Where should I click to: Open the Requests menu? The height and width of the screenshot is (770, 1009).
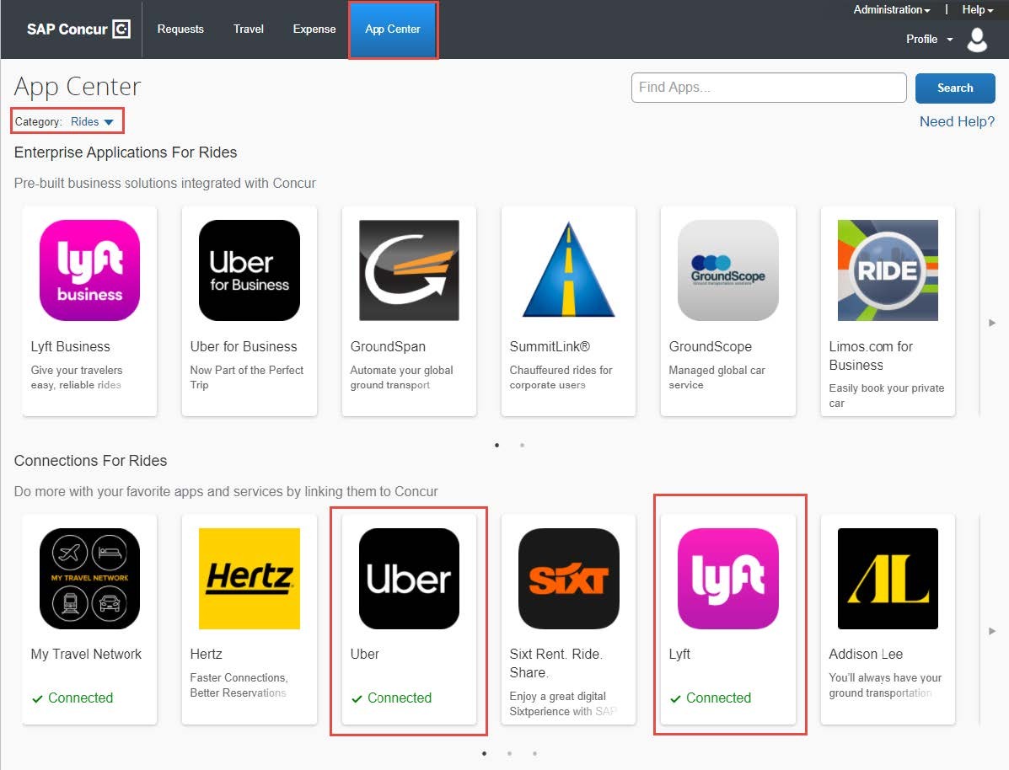pyautogui.click(x=180, y=29)
